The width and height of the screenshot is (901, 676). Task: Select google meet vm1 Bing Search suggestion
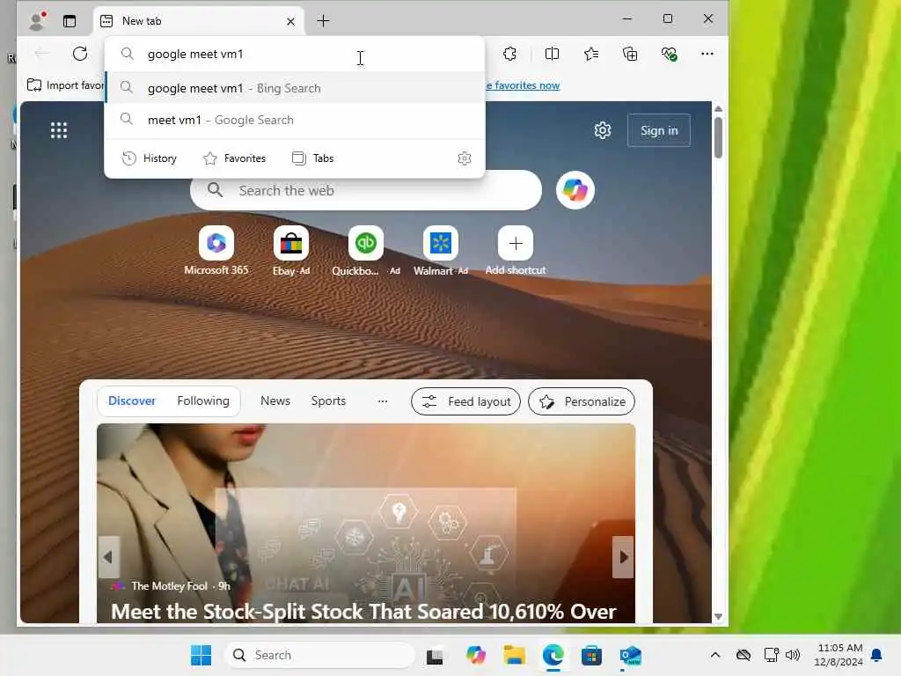295,88
